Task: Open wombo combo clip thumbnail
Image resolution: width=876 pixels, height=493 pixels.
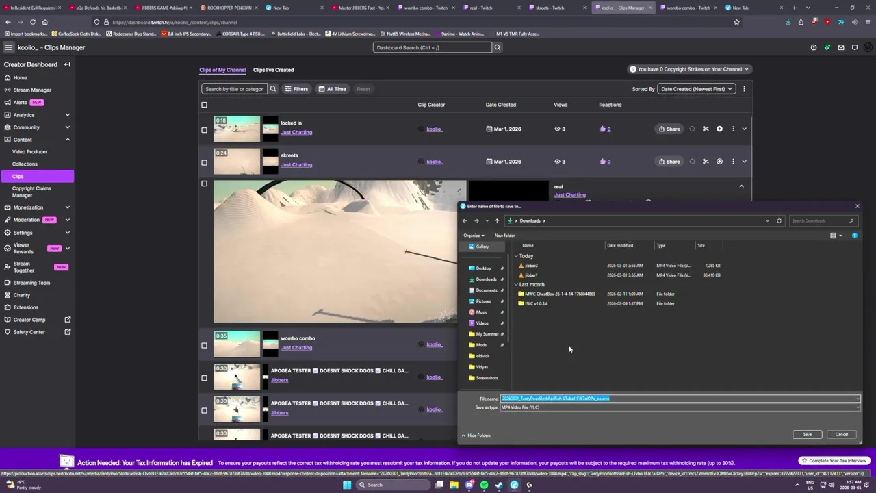Action: click(237, 344)
